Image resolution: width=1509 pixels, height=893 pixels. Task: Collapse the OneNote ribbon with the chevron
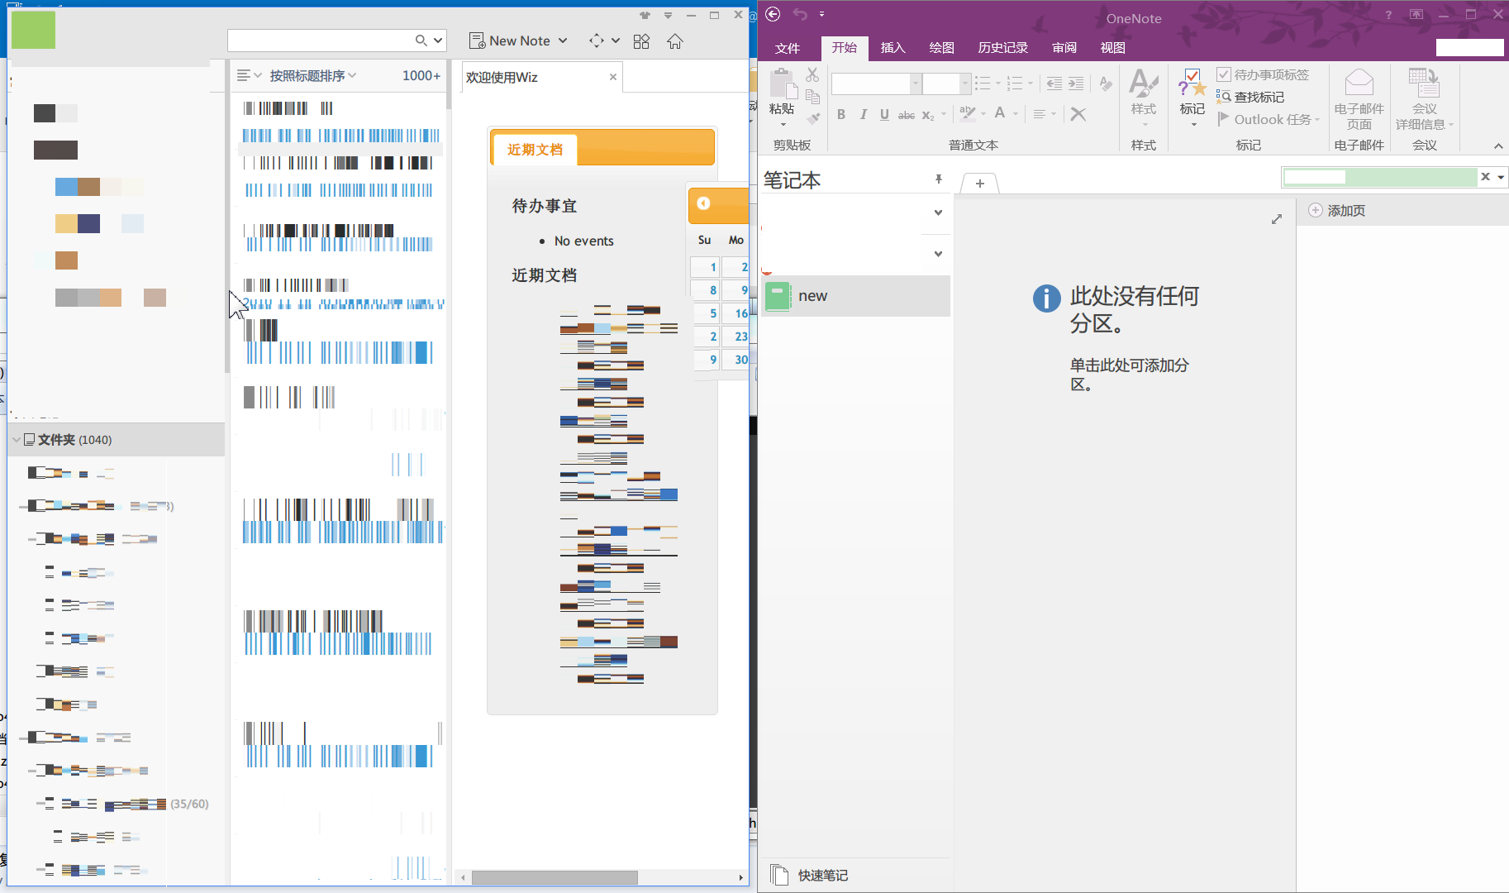click(x=1498, y=146)
